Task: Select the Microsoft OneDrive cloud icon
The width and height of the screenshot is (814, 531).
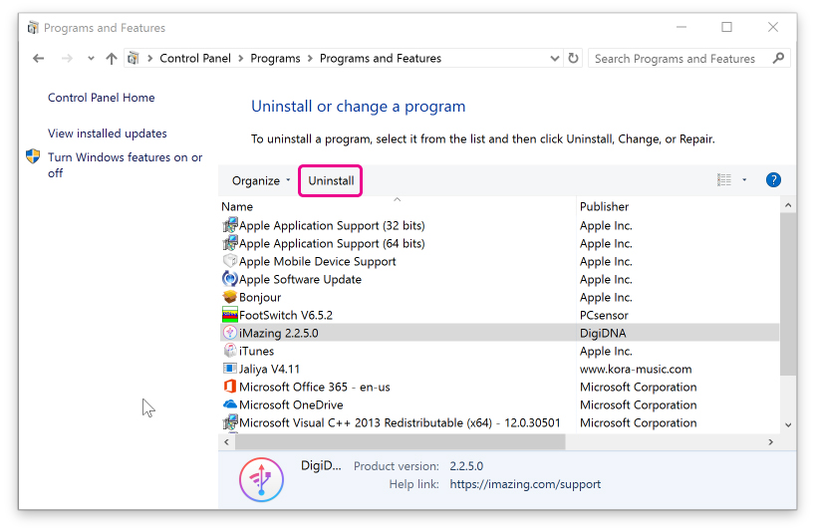Action: [x=230, y=404]
